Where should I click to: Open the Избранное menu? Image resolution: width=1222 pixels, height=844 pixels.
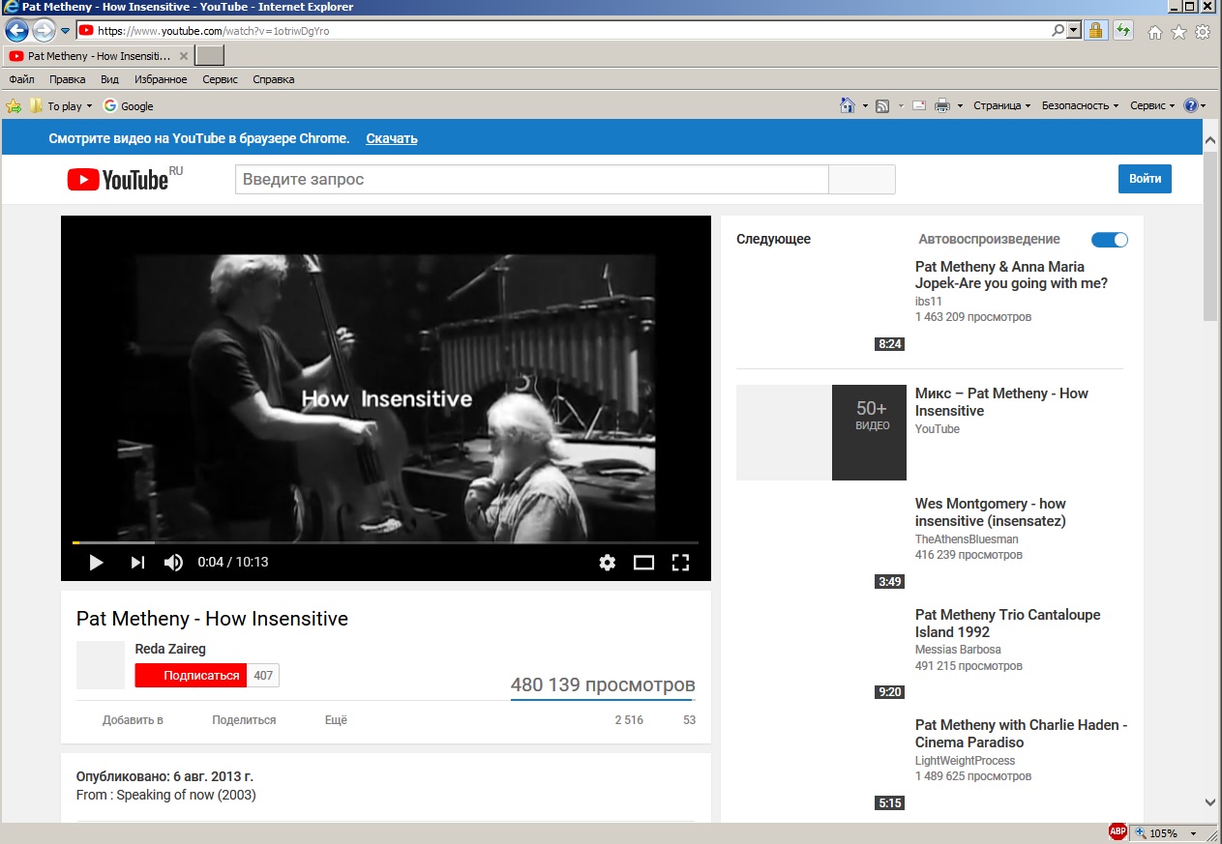(x=161, y=79)
